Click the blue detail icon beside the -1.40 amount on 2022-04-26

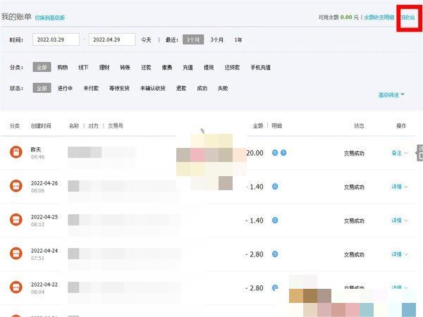pos(275,187)
